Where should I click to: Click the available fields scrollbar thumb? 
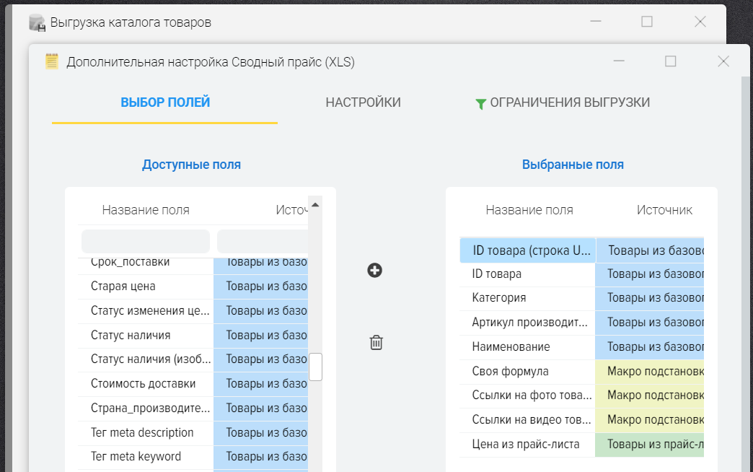(315, 367)
